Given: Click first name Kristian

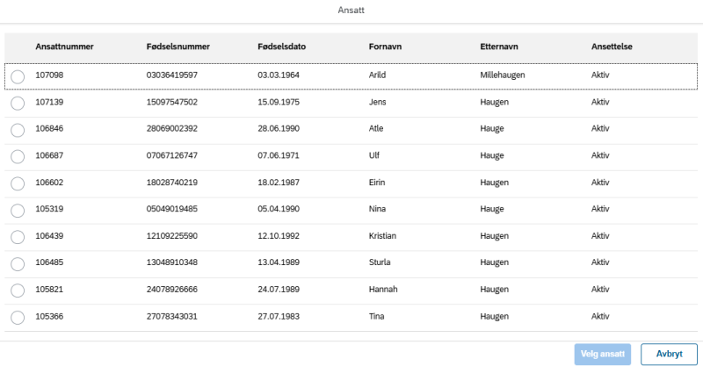Looking at the screenshot, I should coord(382,235).
